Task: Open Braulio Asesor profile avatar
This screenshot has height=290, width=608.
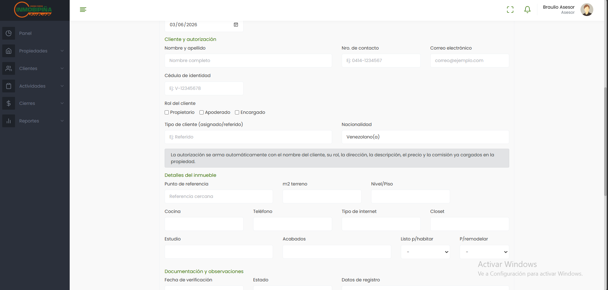Action: click(x=587, y=10)
